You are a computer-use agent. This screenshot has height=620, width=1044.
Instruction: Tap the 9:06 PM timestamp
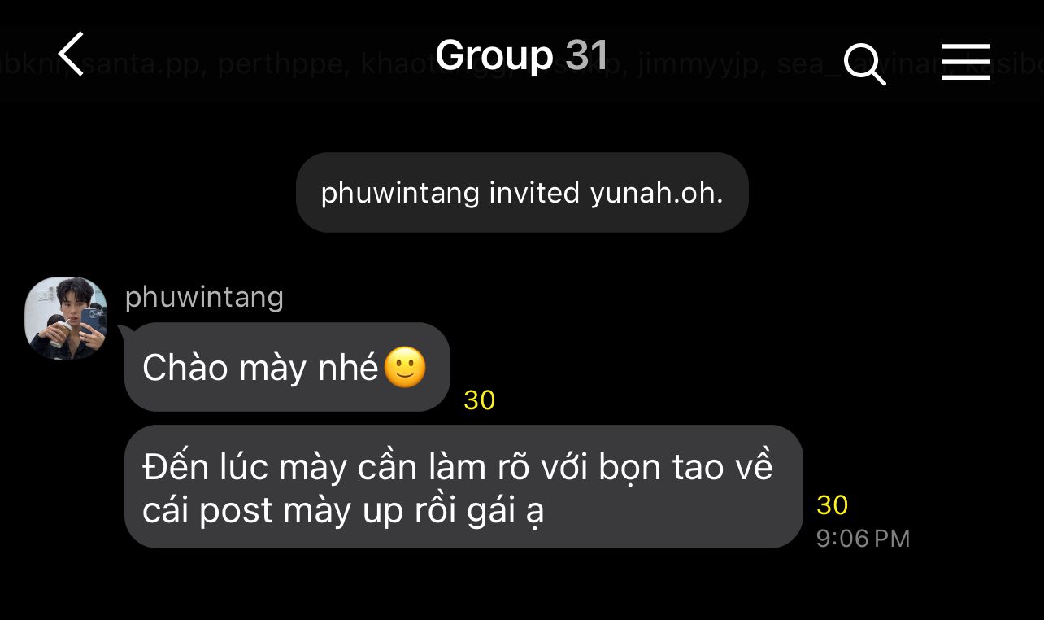[863, 539]
